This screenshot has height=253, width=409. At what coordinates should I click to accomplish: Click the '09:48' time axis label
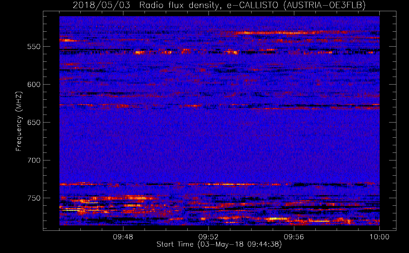(123, 237)
